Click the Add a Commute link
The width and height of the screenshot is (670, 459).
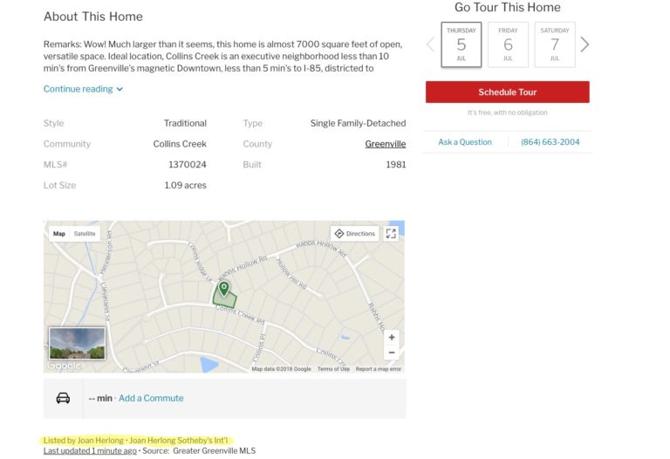151,398
